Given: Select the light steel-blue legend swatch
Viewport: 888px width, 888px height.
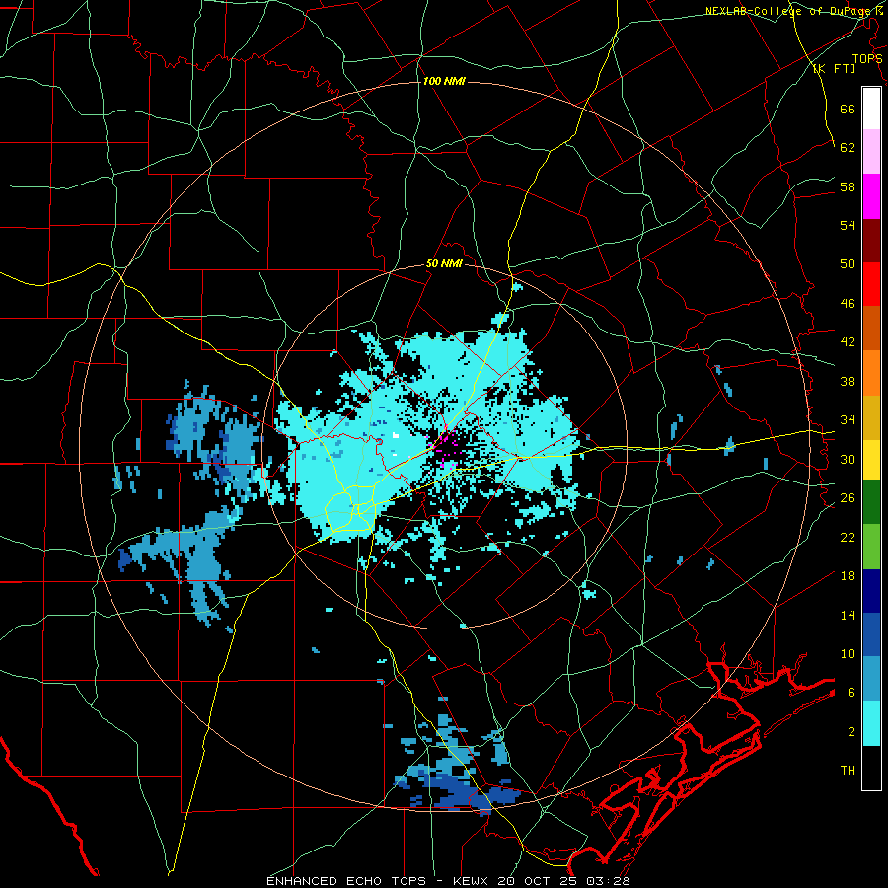Looking at the screenshot, I should [x=871, y=679].
